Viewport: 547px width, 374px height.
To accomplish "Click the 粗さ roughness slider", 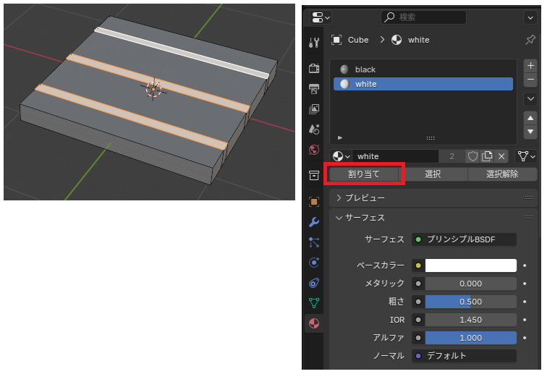I will click(470, 302).
